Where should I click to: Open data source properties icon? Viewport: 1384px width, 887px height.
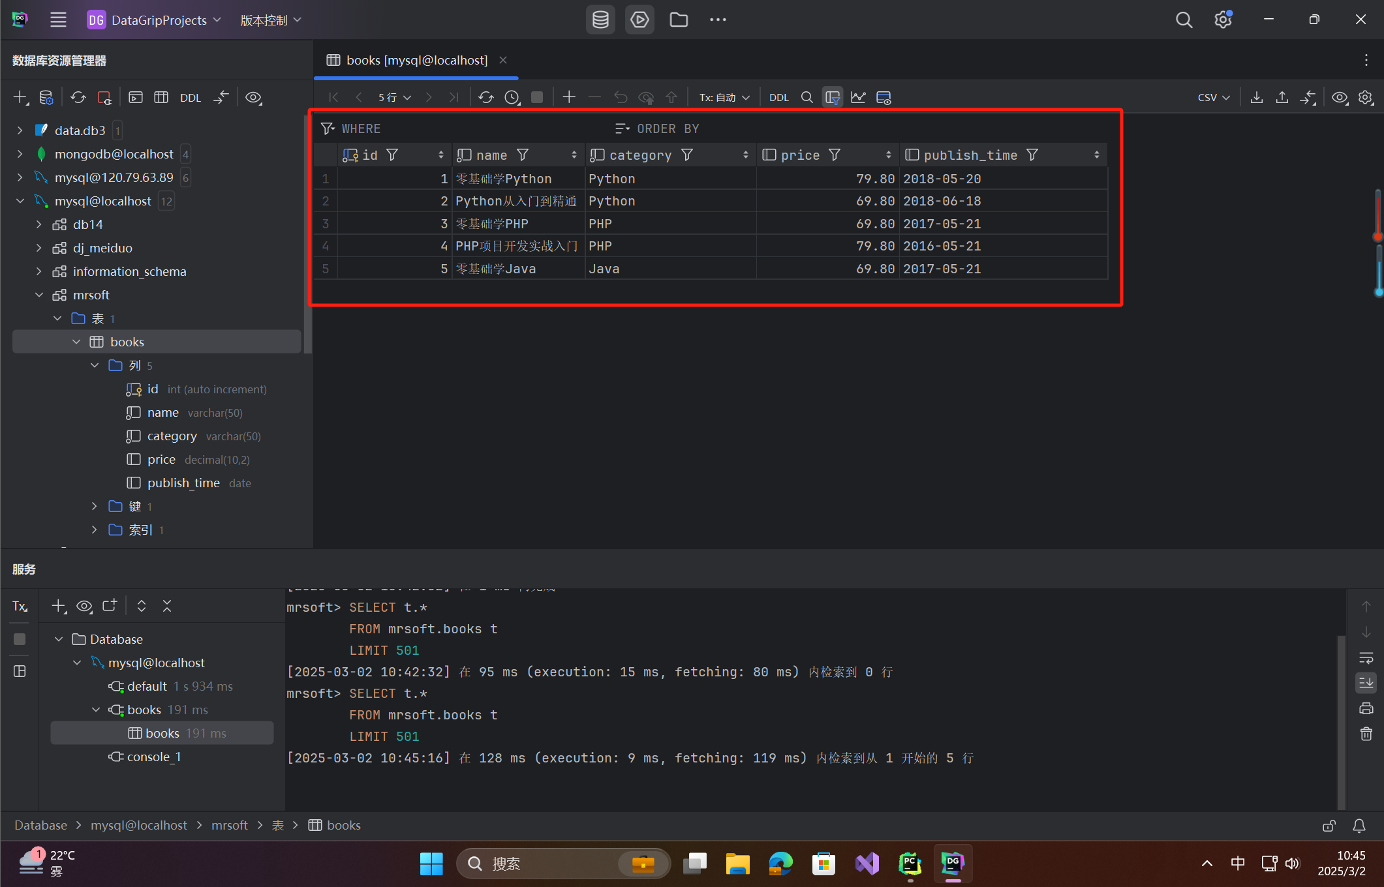pyautogui.click(x=46, y=98)
